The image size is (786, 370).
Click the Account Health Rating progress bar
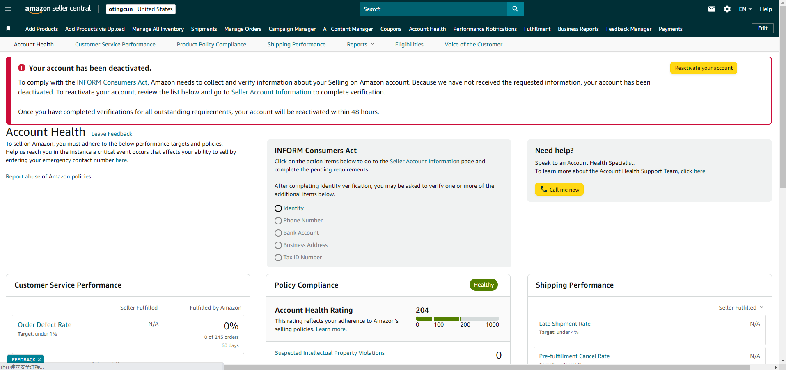point(457,318)
